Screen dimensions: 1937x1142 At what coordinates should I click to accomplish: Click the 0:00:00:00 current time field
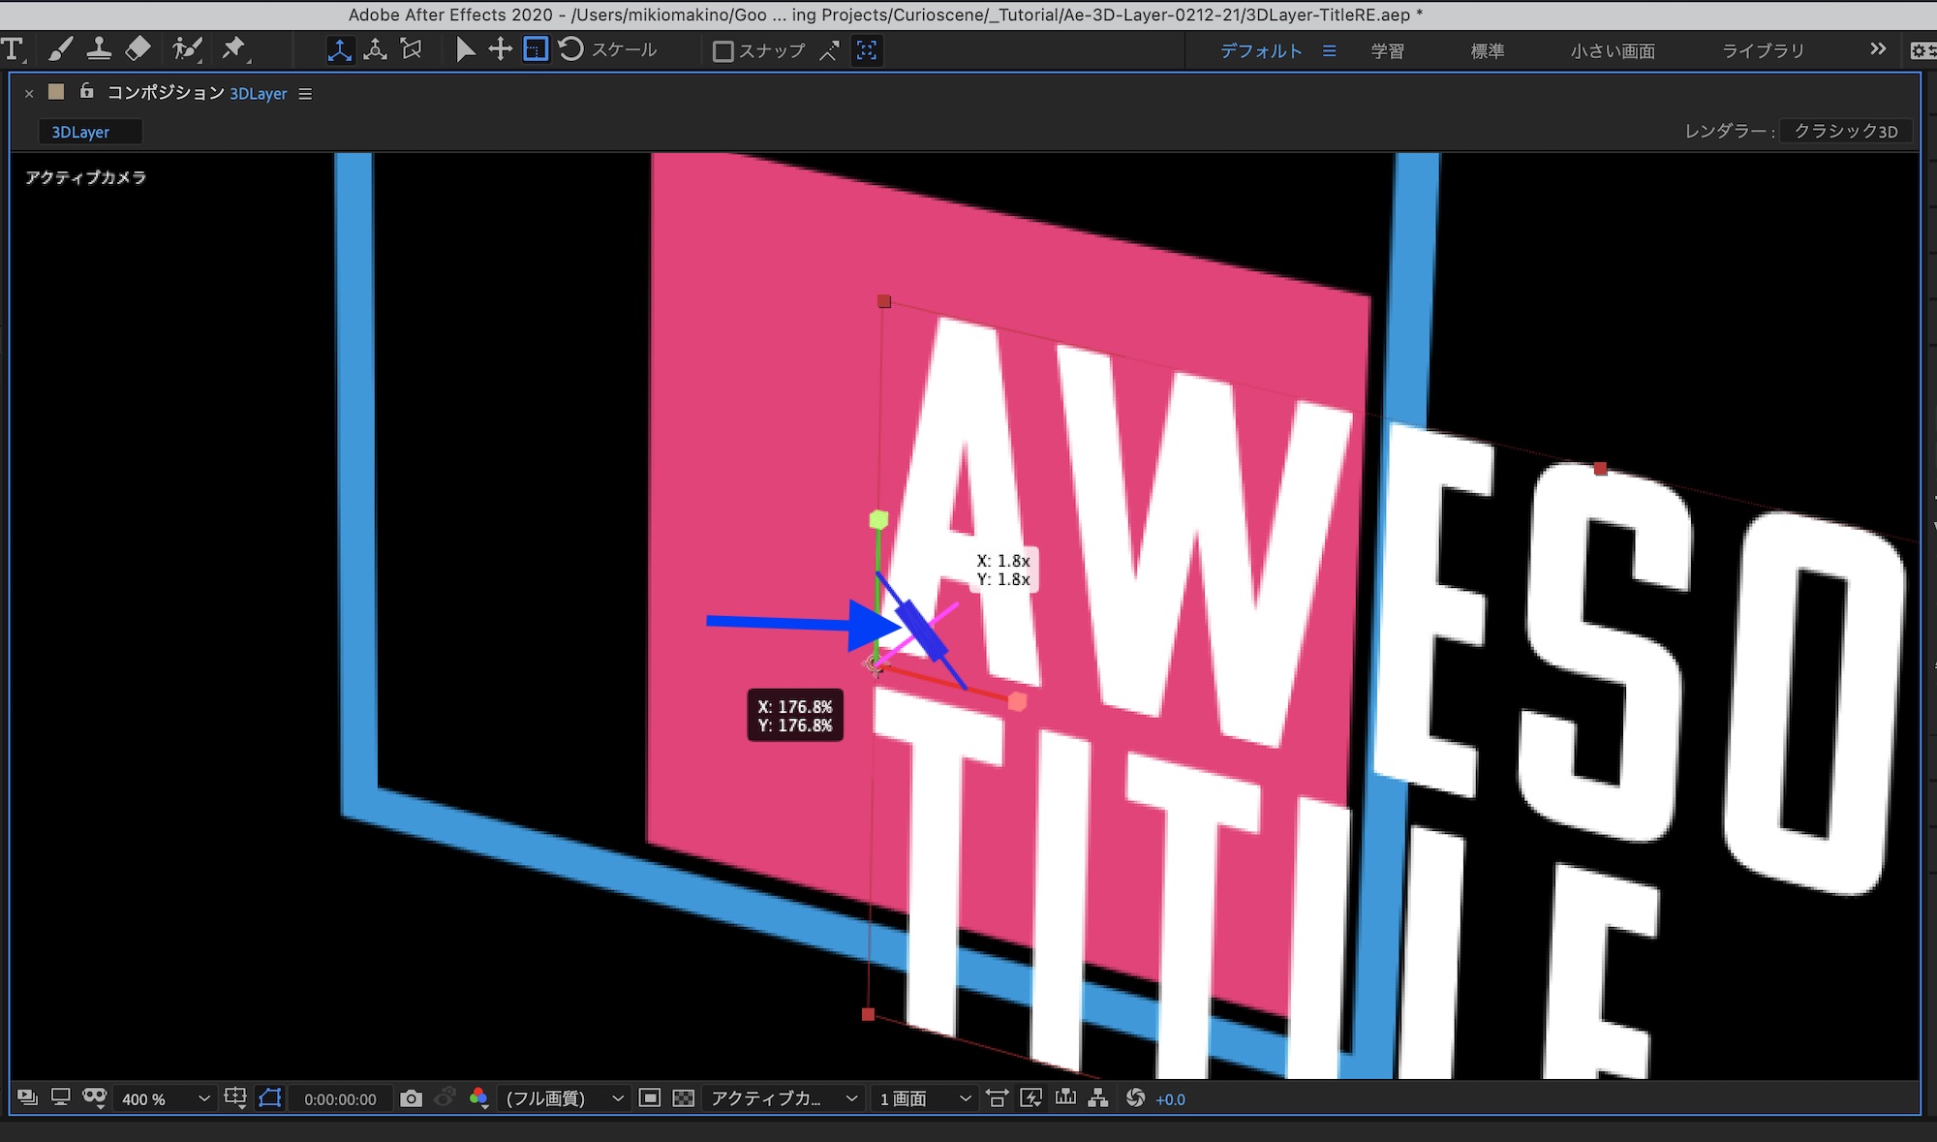point(340,1099)
